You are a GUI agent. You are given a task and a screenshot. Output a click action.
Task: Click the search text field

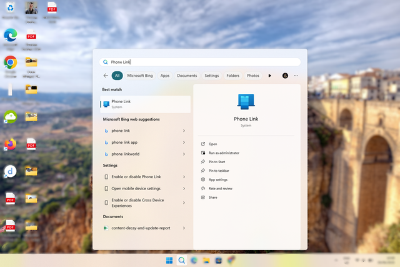pyautogui.click(x=200, y=62)
